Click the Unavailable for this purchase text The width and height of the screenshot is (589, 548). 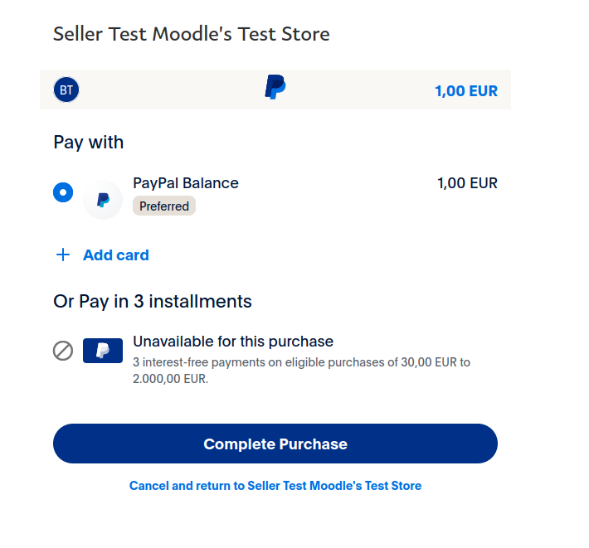(x=233, y=342)
